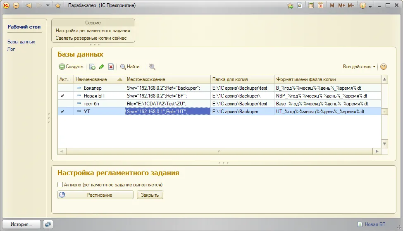
Task: Select Настройка регламентного задания in Сервис
Action: [93, 31]
